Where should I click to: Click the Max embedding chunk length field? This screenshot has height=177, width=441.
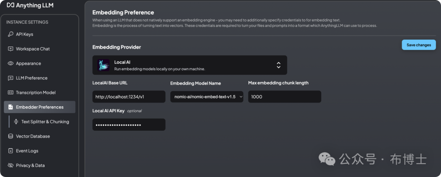pos(285,96)
